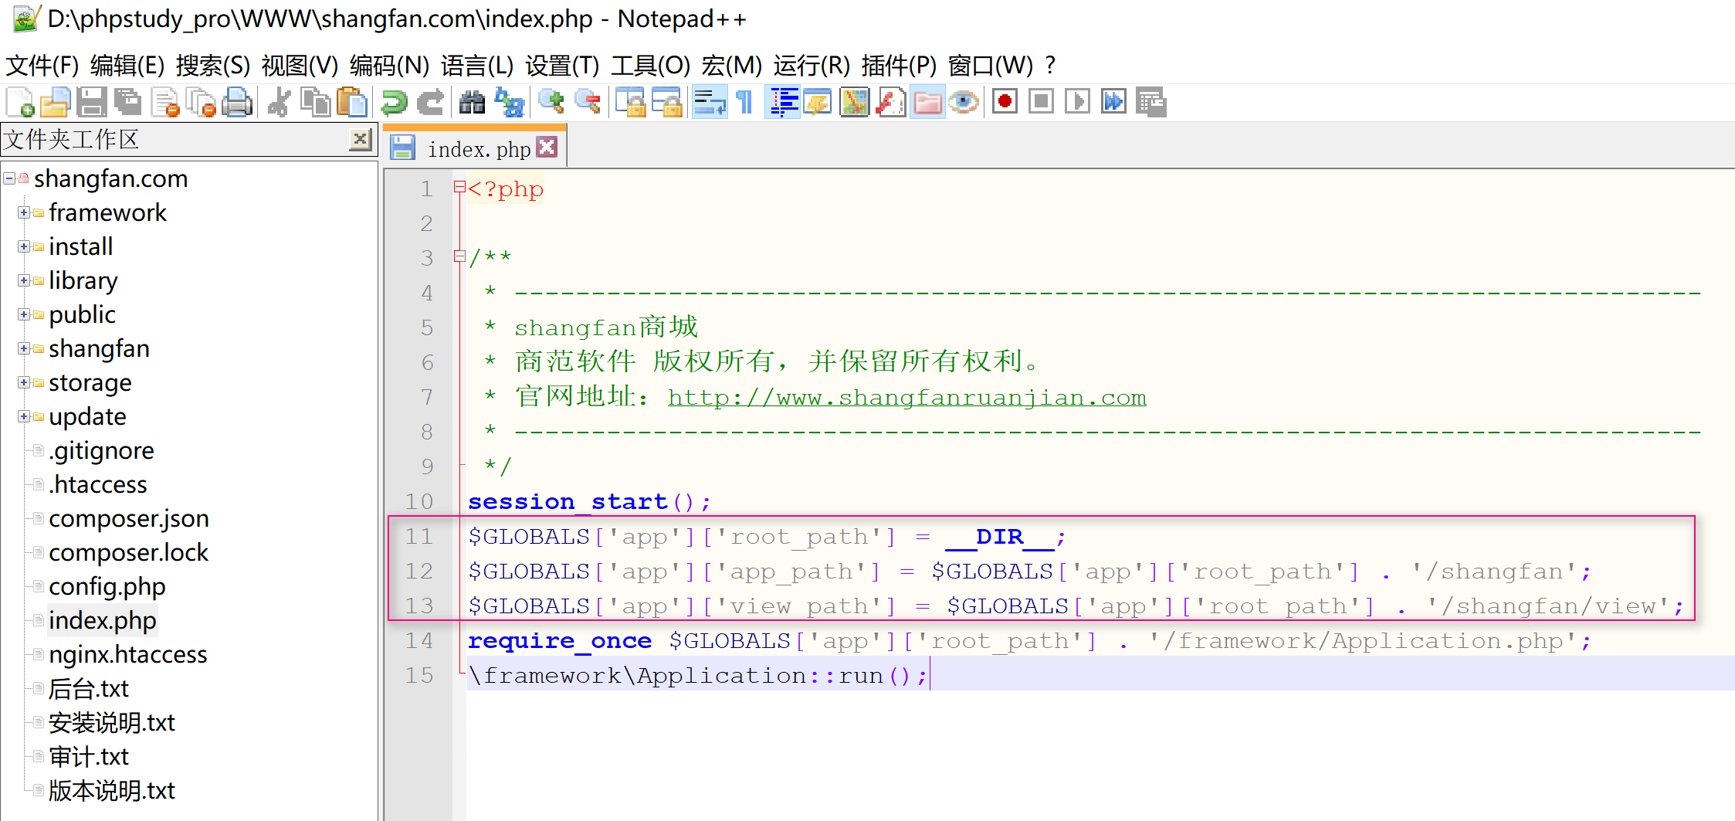Expand the library folder in tree
The image size is (1735, 821).
(x=24, y=280)
